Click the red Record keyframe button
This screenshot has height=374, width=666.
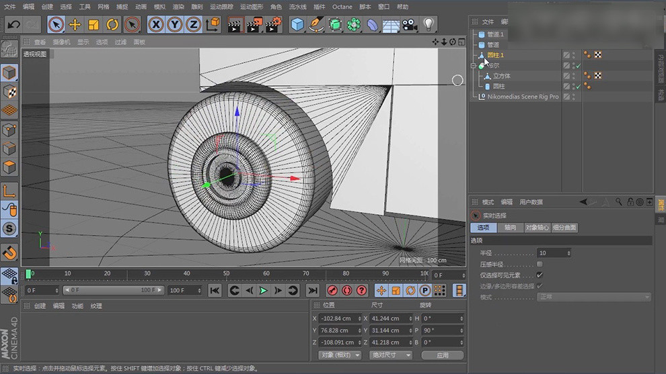coord(332,290)
